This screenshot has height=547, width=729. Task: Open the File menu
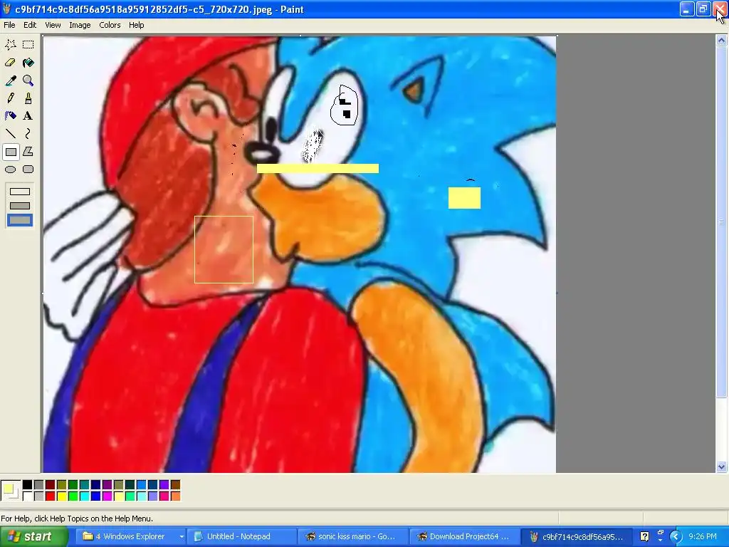click(x=9, y=25)
